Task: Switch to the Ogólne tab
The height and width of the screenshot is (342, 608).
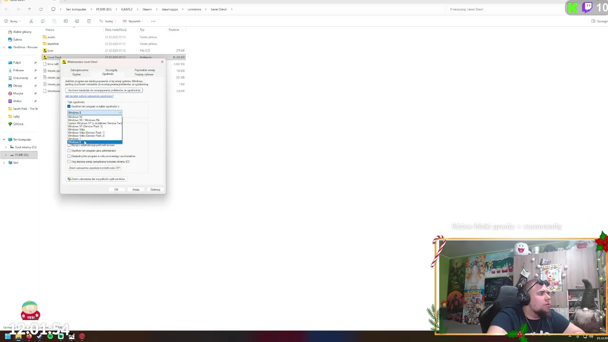Action: pos(76,75)
